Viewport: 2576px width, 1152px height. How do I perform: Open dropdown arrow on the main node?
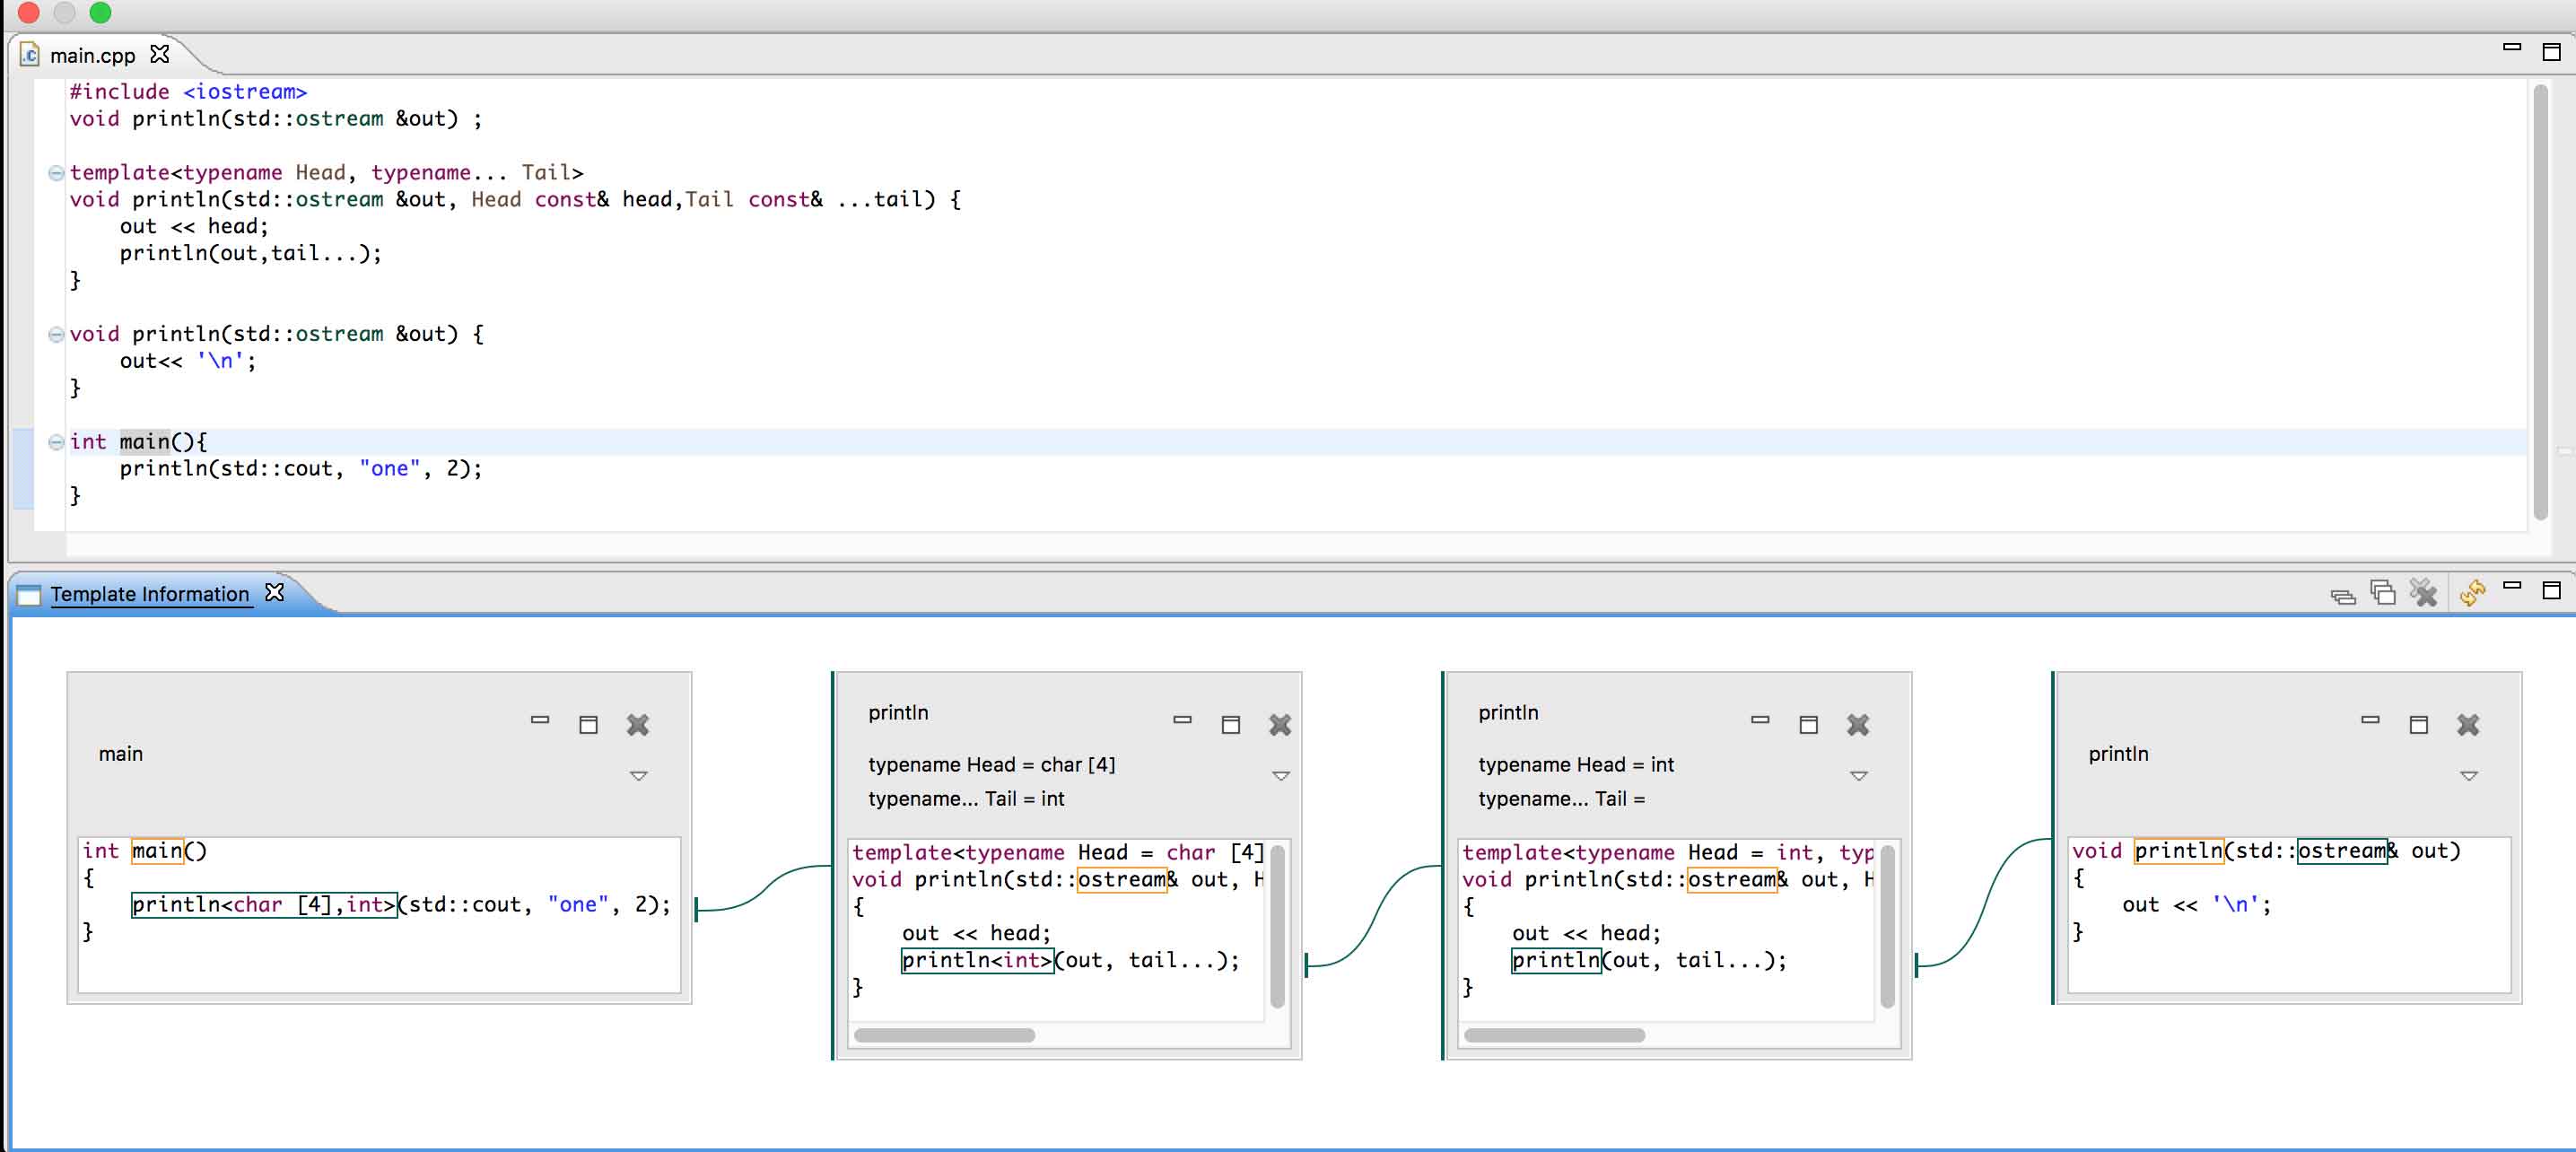click(639, 776)
